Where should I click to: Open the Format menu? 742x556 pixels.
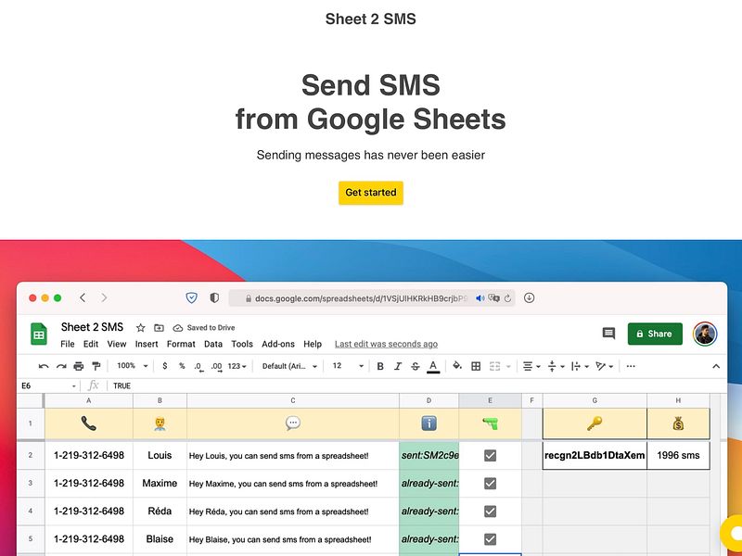181,344
